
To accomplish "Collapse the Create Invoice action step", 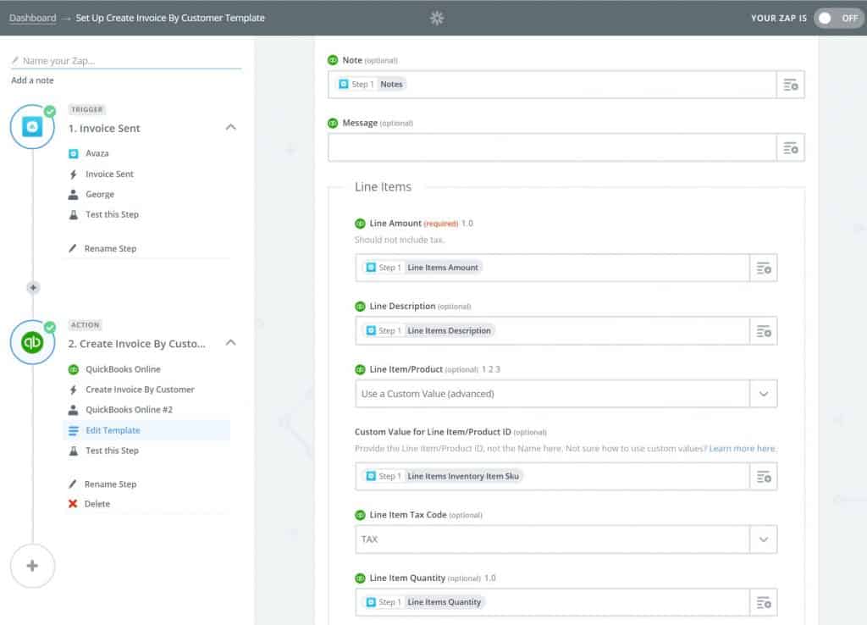I will tap(230, 343).
